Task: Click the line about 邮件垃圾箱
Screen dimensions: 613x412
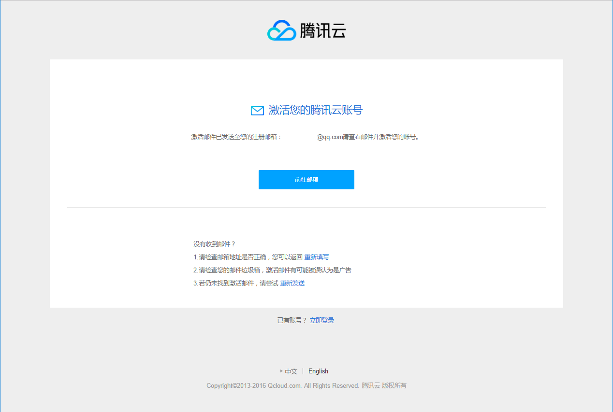Action: point(272,270)
